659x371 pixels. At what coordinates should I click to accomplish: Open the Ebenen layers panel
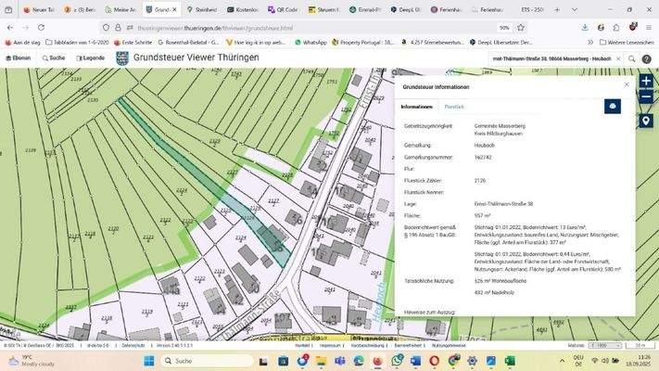click(x=17, y=58)
